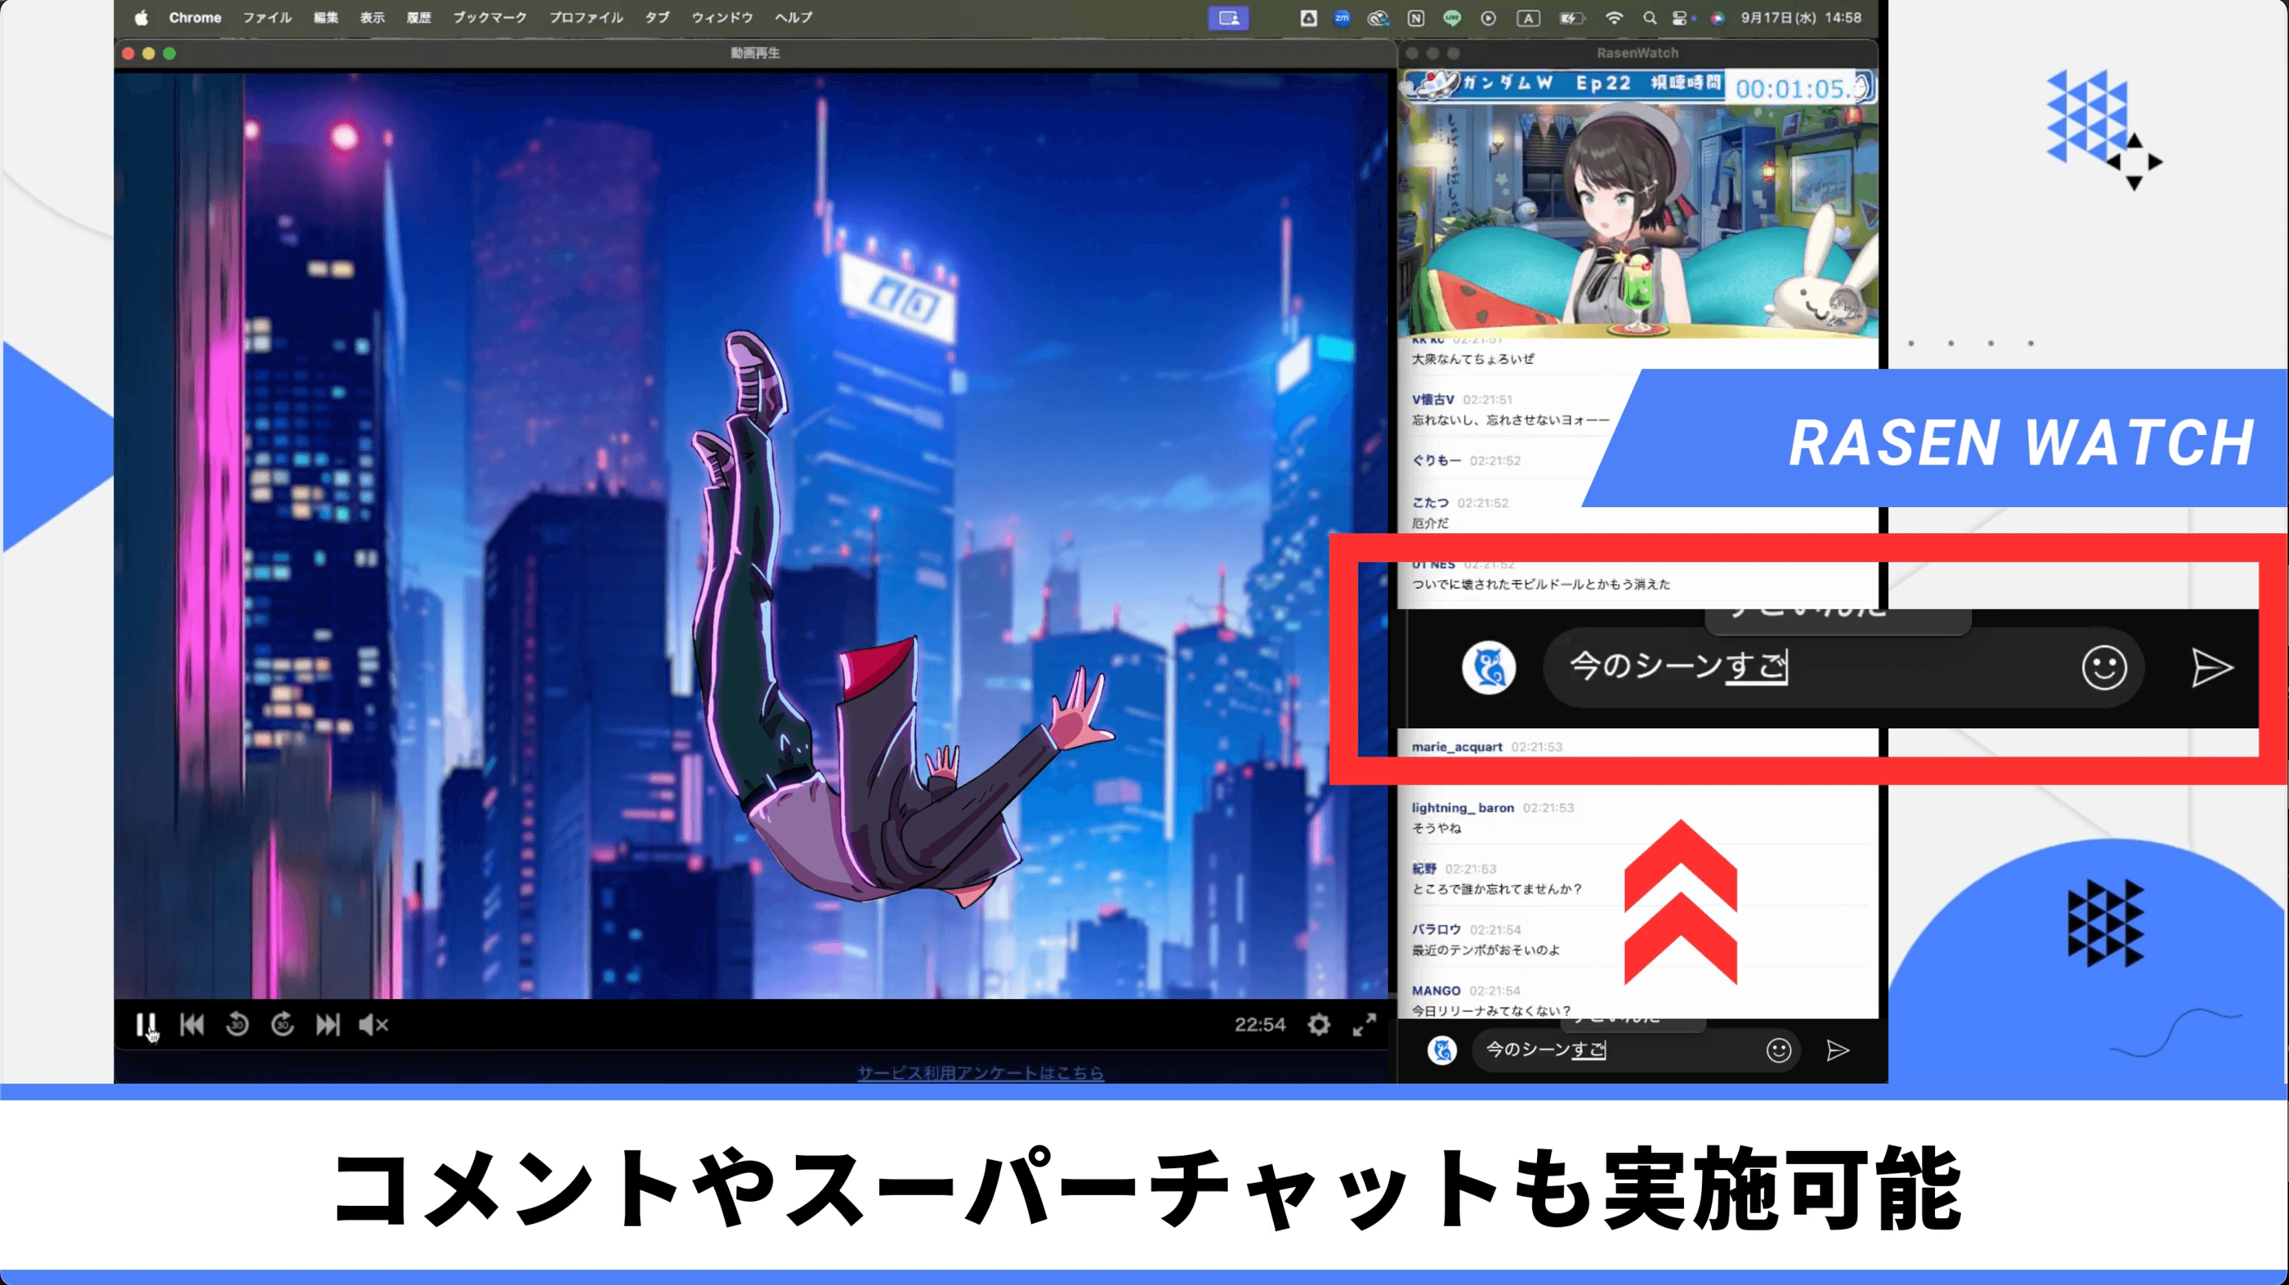
Task: Open macOS Control Center
Action: click(1680, 18)
